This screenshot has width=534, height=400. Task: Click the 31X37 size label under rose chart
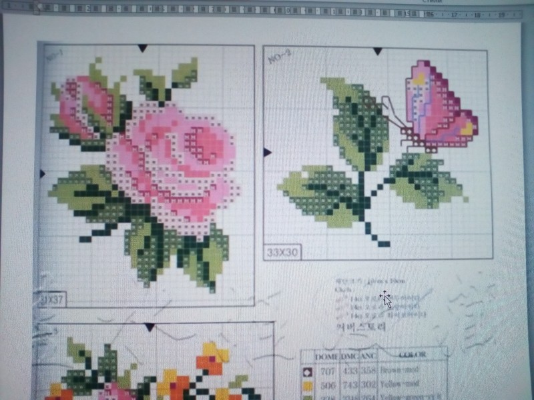(51, 300)
